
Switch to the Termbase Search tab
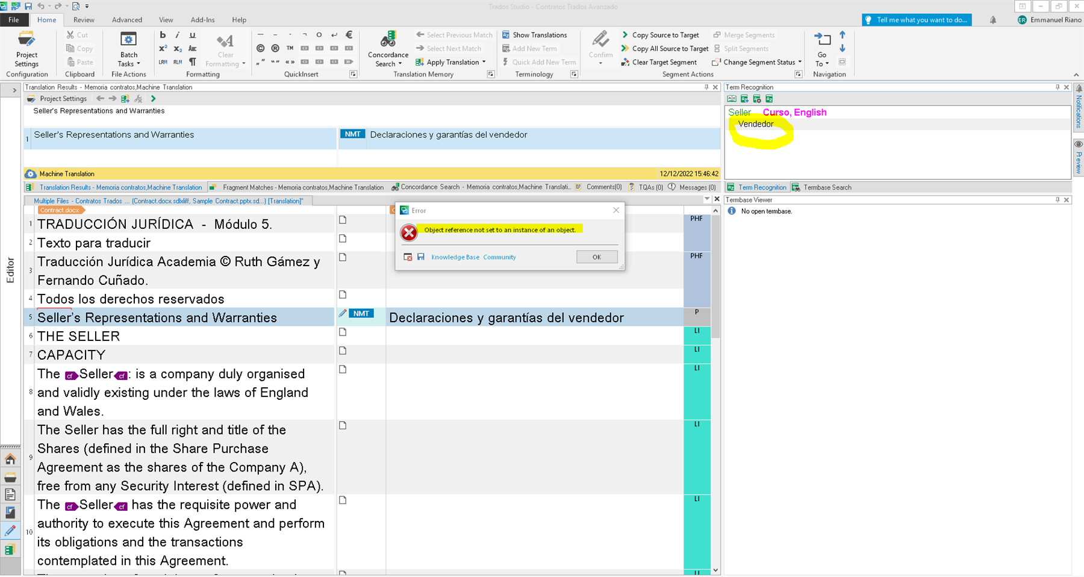click(x=821, y=187)
